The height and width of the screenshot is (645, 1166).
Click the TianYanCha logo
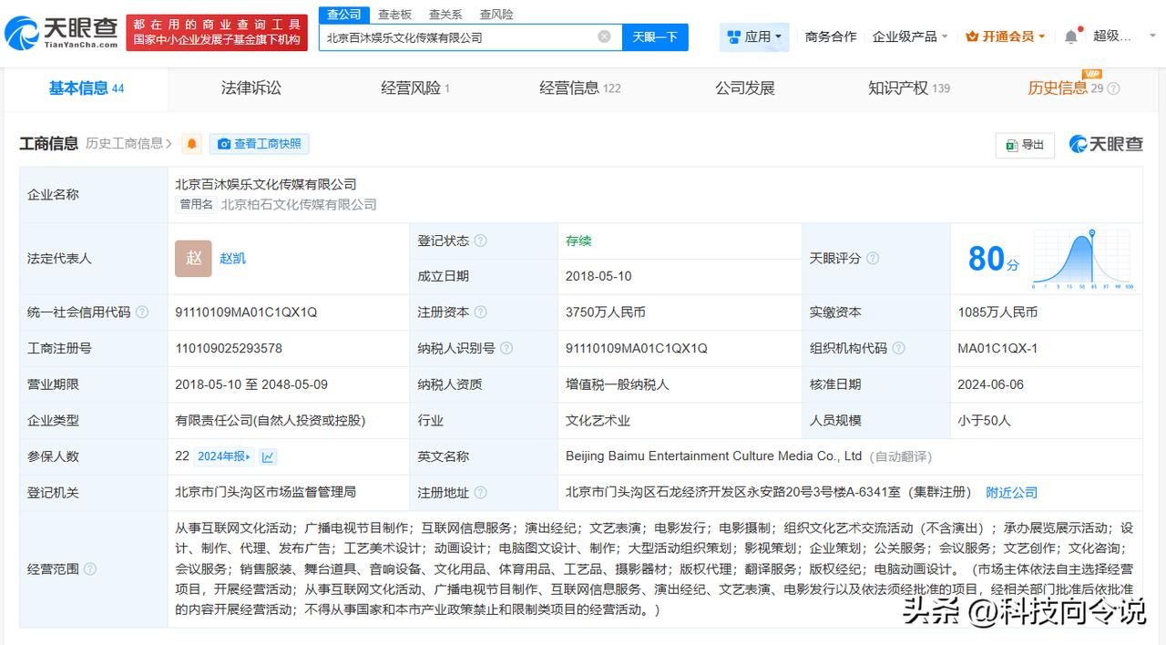pos(61,34)
